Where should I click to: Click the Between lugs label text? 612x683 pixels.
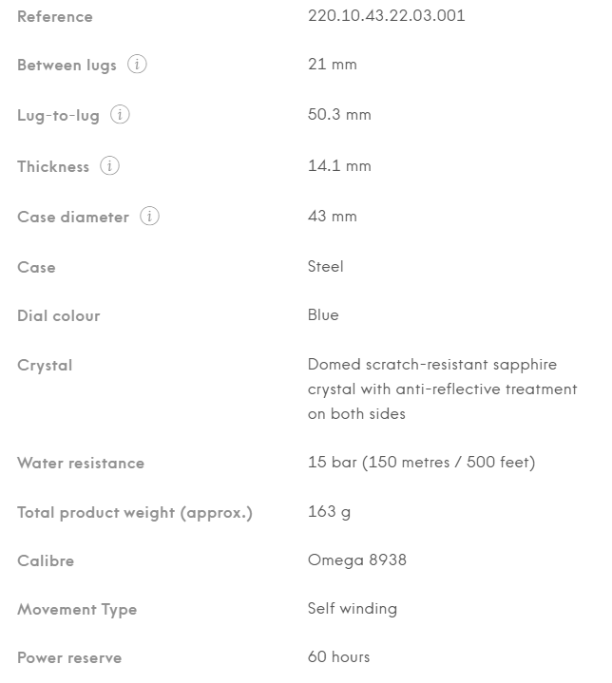tap(67, 66)
